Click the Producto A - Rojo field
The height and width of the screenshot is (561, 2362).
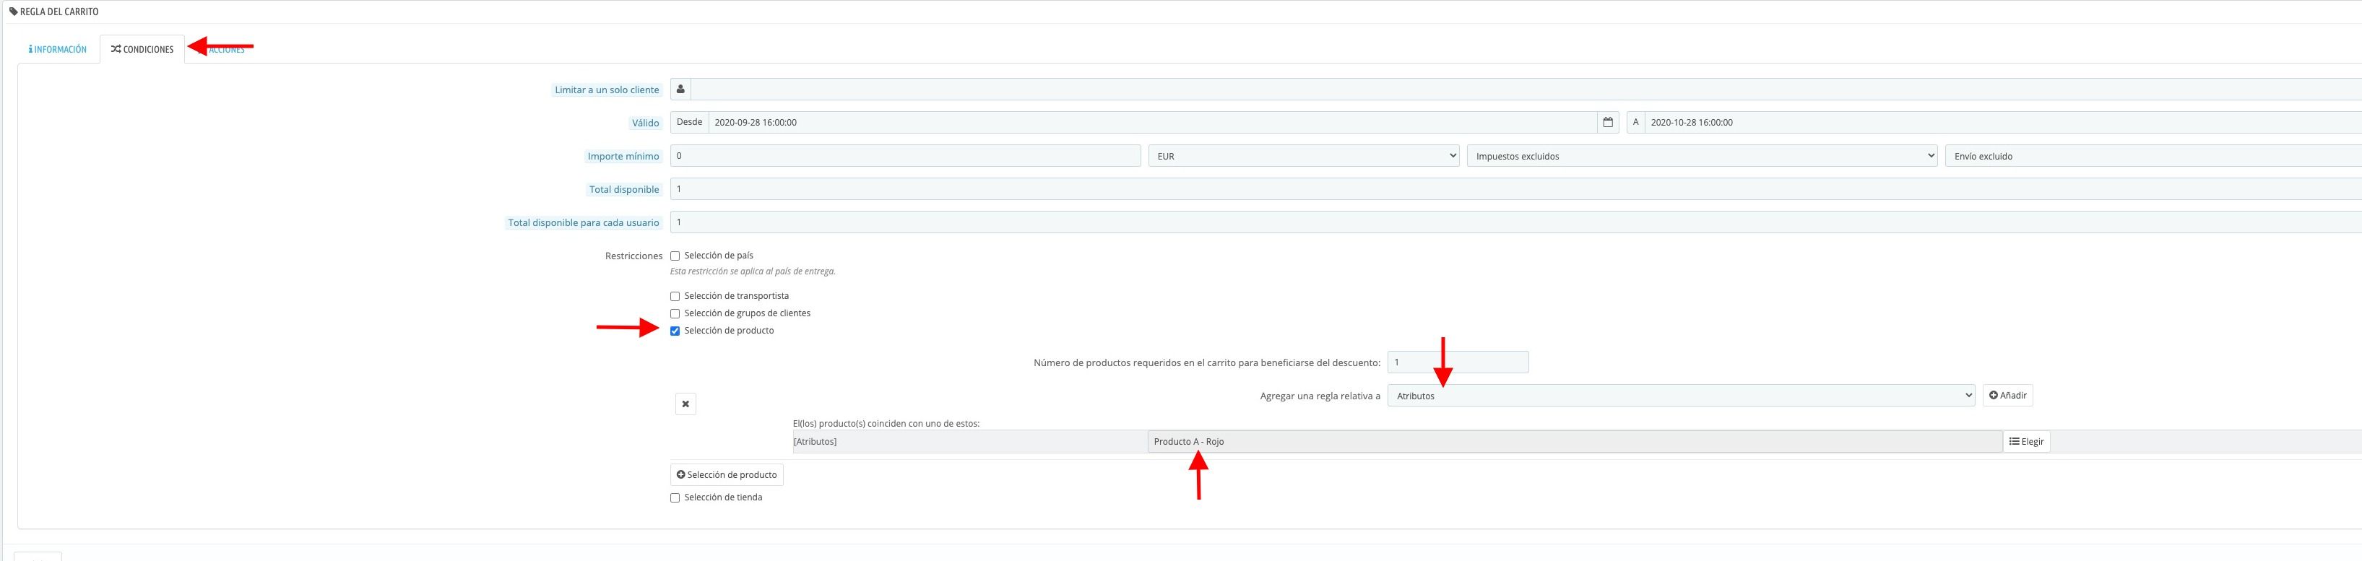(x=1575, y=442)
